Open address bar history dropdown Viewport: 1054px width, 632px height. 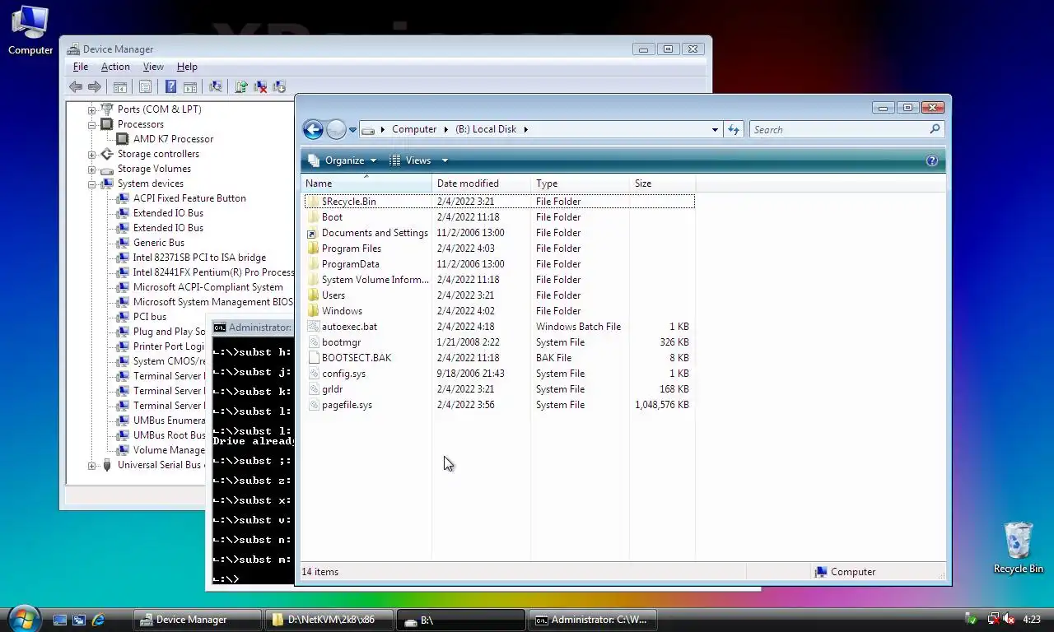click(x=715, y=129)
